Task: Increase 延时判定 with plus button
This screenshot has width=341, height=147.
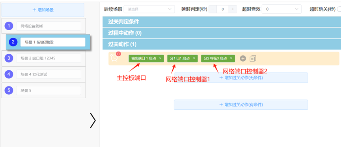Action: point(233,9)
